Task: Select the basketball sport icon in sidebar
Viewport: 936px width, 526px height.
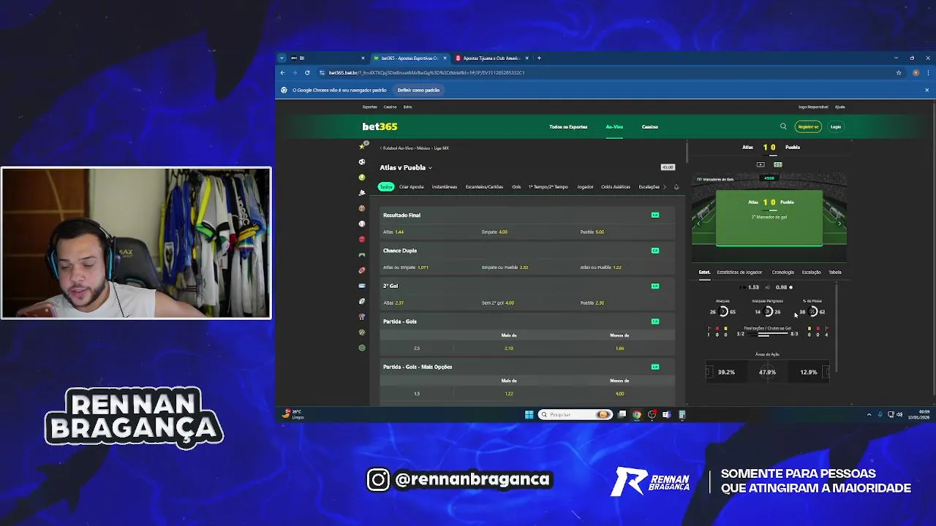Action: tap(361, 208)
